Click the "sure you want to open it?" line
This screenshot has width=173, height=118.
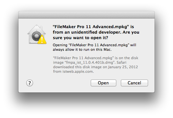click(80, 38)
